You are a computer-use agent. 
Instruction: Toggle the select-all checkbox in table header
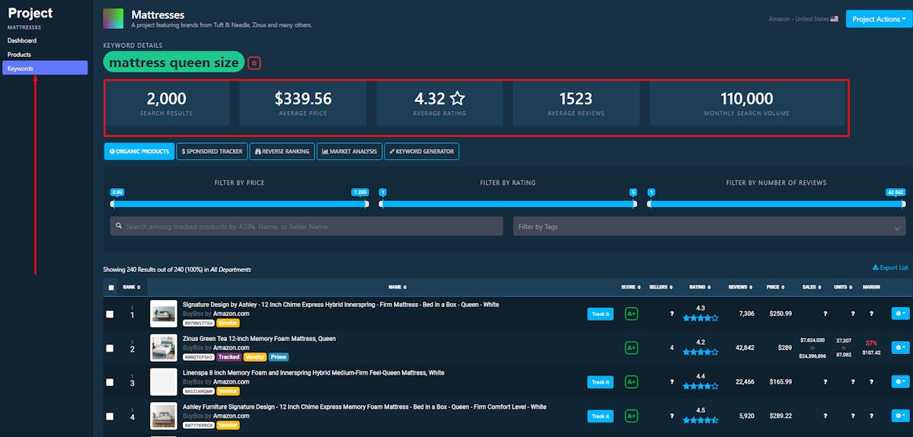tap(111, 288)
